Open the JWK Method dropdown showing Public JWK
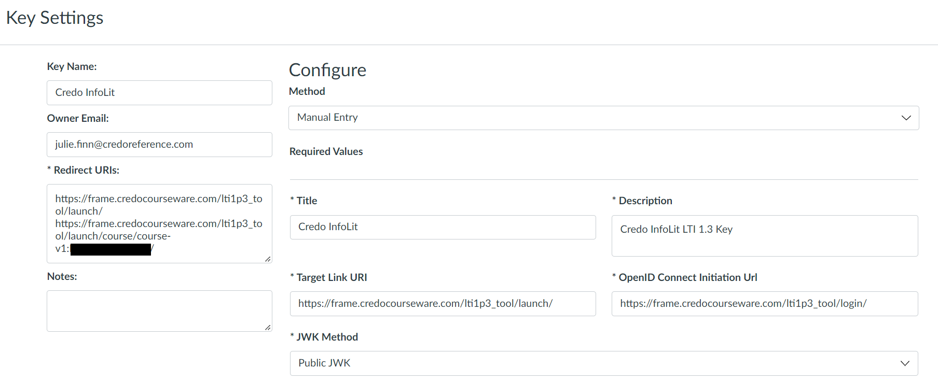 click(603, 363)
